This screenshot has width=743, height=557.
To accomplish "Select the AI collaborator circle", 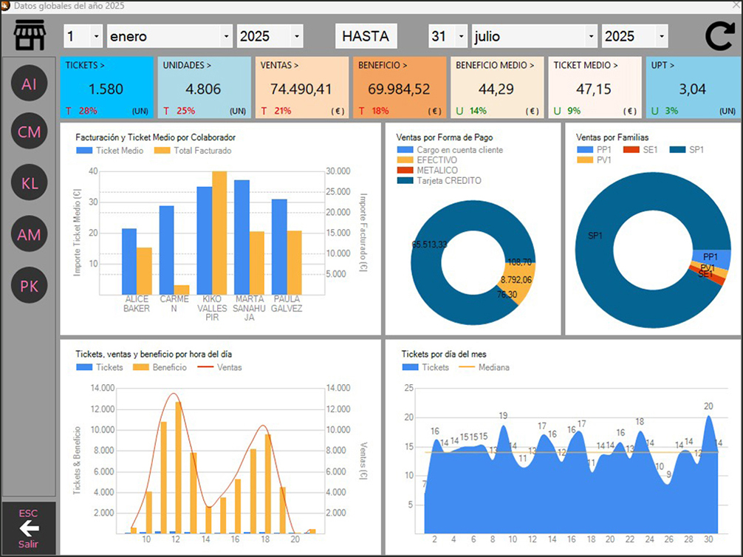I will click(29, 84).
